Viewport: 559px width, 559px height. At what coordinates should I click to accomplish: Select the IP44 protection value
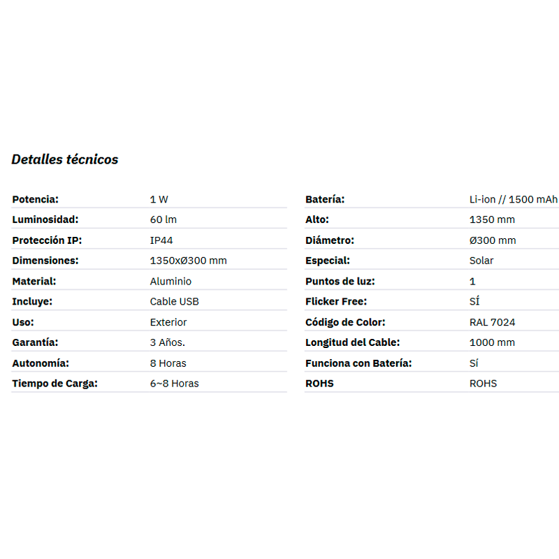pos(161,240)
